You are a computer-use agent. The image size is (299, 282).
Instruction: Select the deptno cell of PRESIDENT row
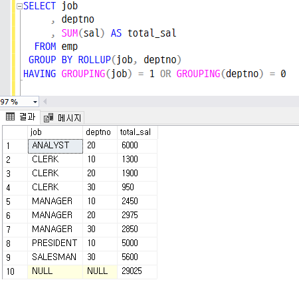click(100, 243)
